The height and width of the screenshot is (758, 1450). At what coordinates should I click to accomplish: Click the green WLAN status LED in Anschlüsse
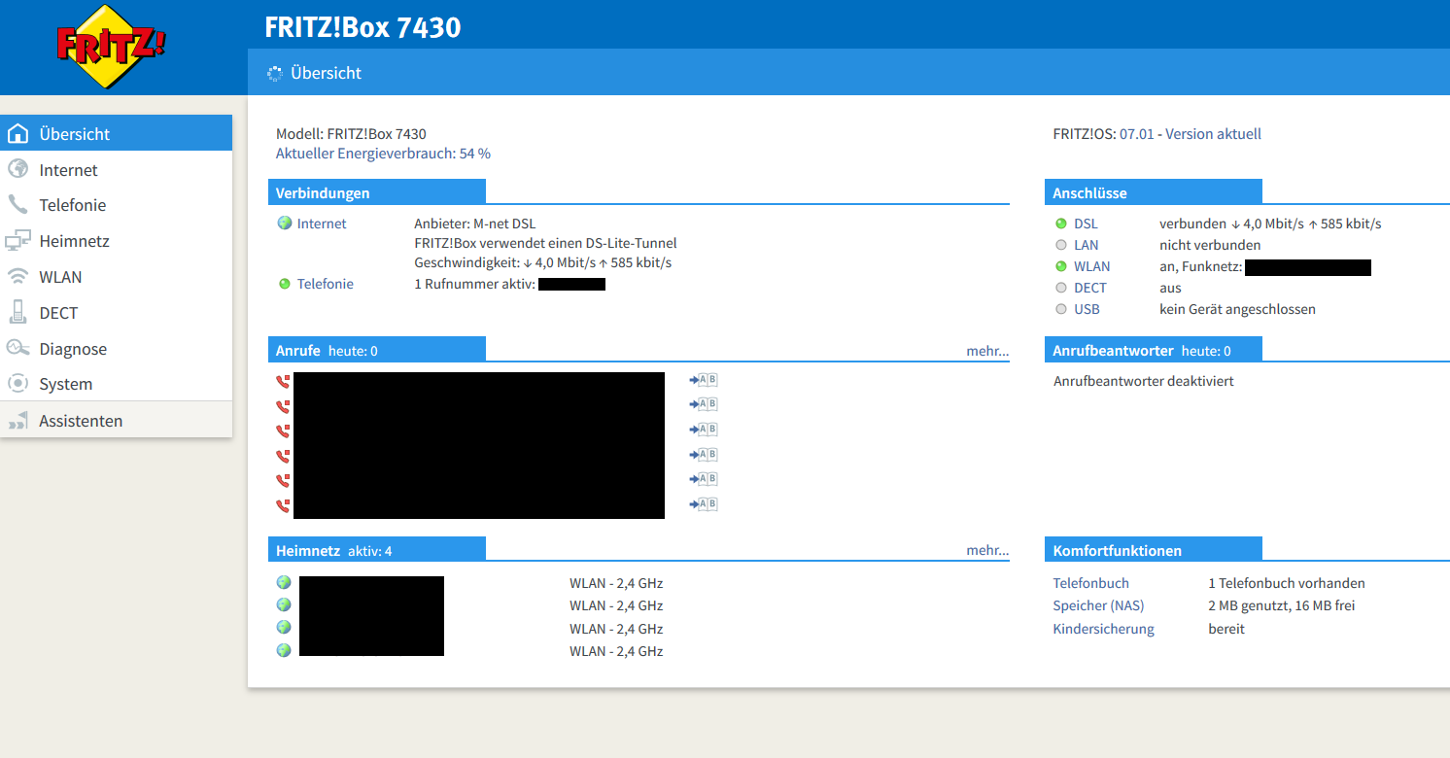[1061, 266]
